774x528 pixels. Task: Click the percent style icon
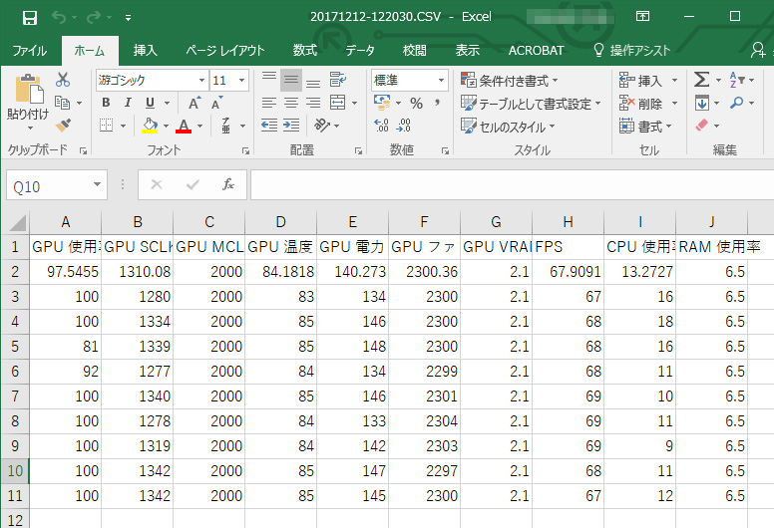[415, 104]
